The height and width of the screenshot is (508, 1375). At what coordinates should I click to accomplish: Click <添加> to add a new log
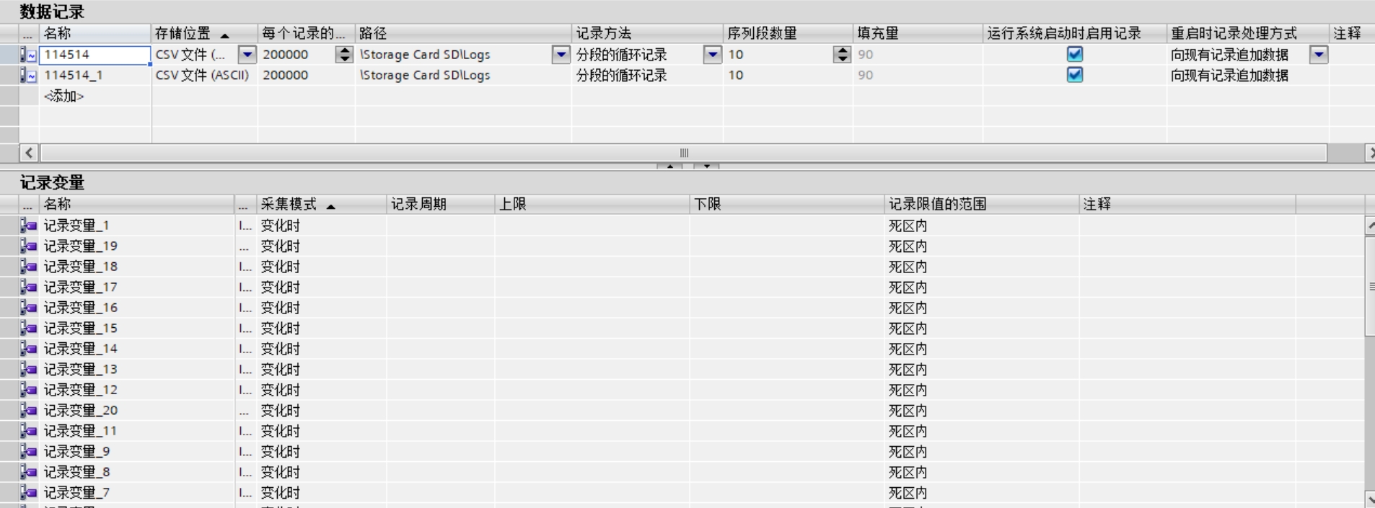tap(64, 96)
